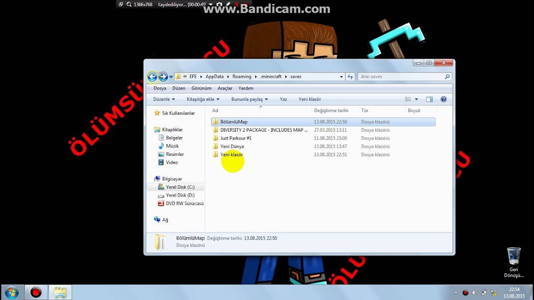534x300 pixels.
Task: Expand the Bununla paylaş dropdown
Action: click(x=249, y=99)
